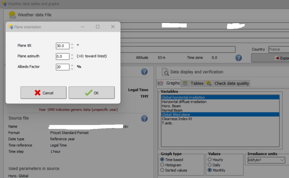
Task: Click the blue help icon above Legal Time
Action: 144,72
